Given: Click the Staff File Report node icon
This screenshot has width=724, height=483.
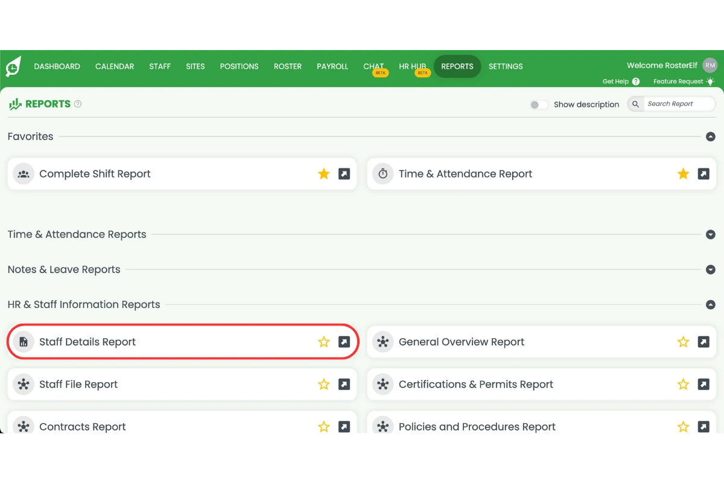Looking at the screenshot, I should [24, 384].
